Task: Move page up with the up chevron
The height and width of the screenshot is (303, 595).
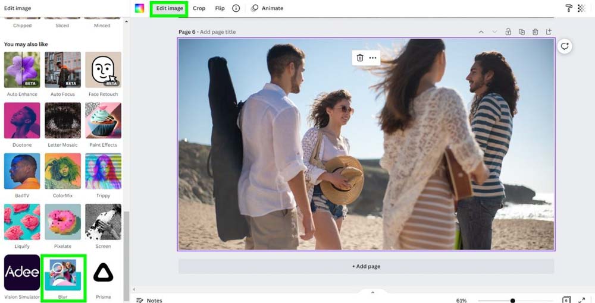Action: (481, 32)
